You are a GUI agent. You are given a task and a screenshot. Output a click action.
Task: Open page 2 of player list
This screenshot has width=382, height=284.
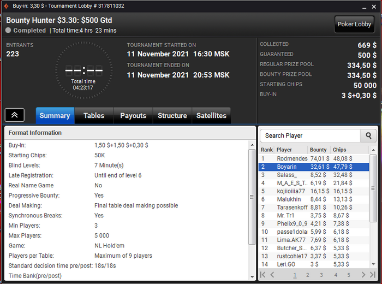308,275
